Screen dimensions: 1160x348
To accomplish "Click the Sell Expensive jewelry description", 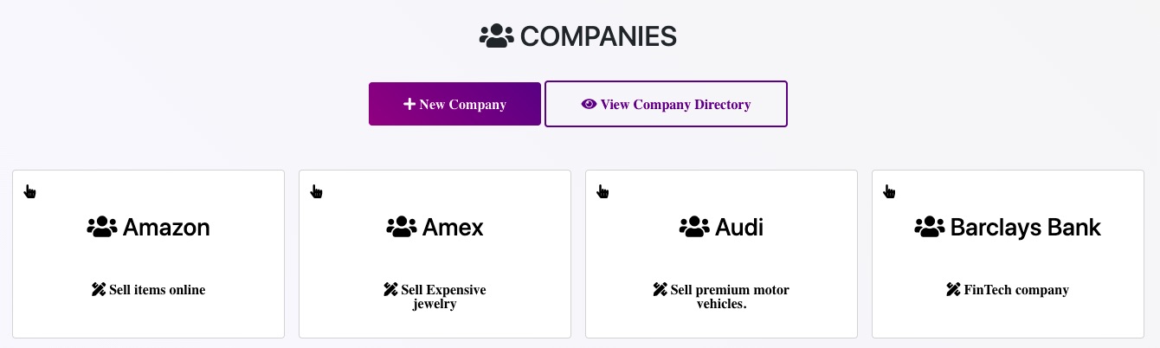I will coord(435,297).
